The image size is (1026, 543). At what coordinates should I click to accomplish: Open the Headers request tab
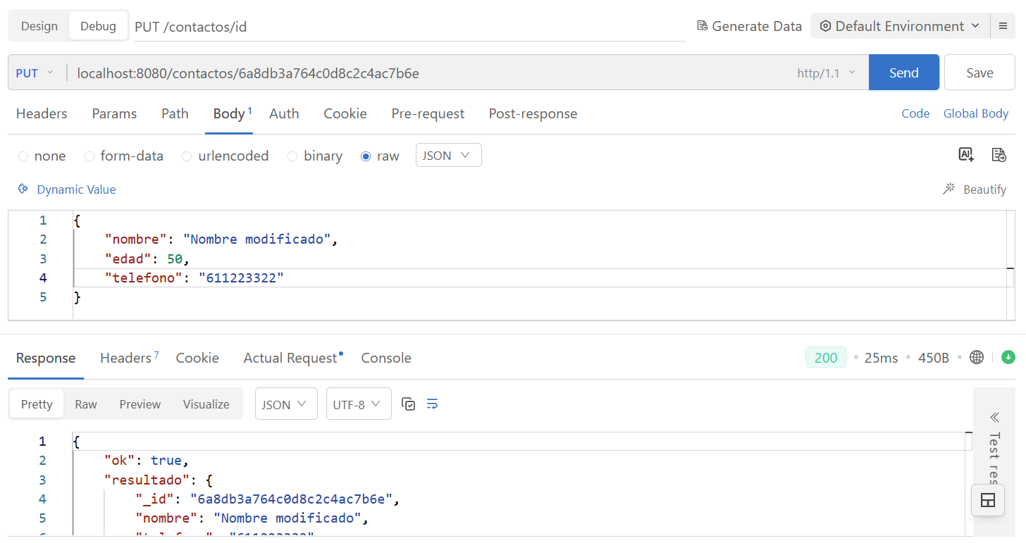[x=42, y=113]
